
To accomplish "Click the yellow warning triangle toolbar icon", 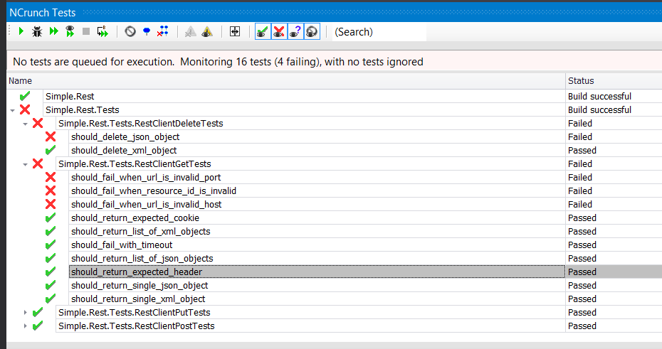I will [206, 31].
